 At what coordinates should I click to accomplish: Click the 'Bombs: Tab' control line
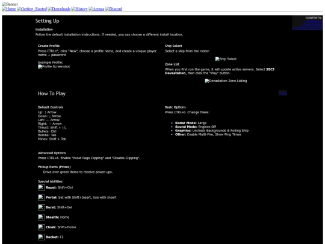pyautogui.click(x=47, y=135)
